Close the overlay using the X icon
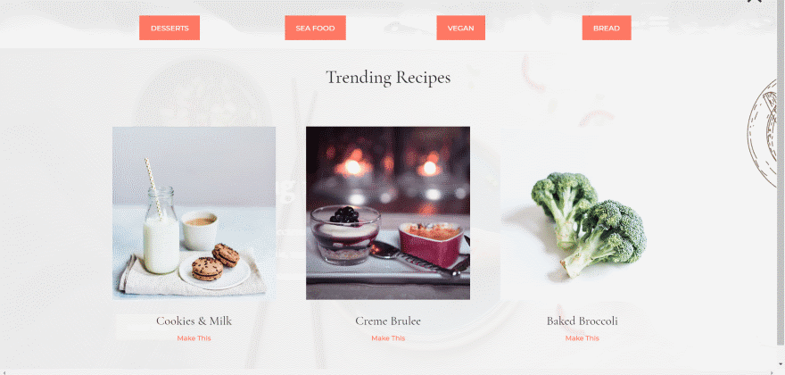785x375 pixels. click(755, 1)
